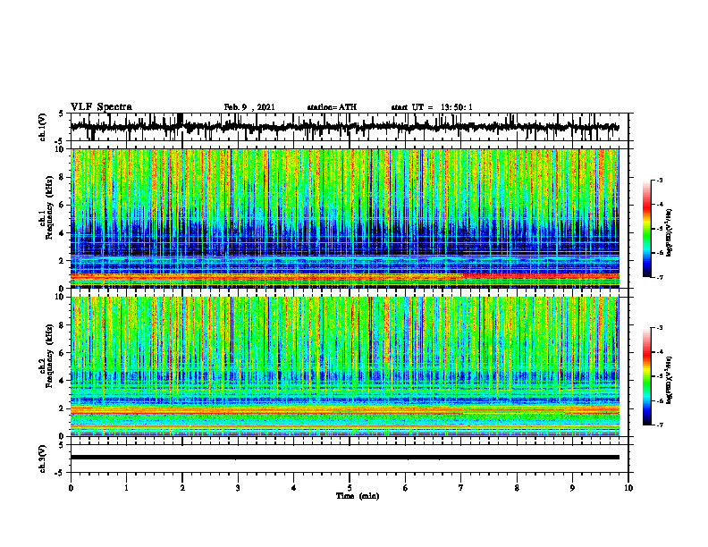708x547 pixels.
Task: Click the "ch.3(V)" waveform axis label
Action: click(x=43, y=459)
